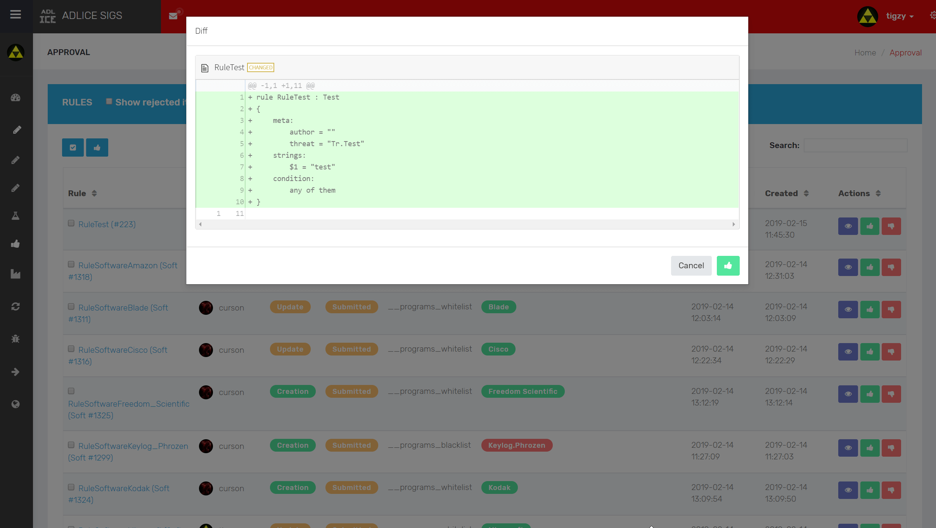Screen dimensions: 936x528
Task: View RuleSoftwareBlade with its eye button
Action: (848, 309)
